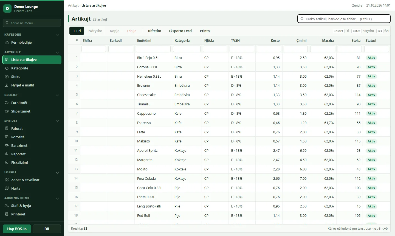Screen dimensions: 395x236
Task: Click the Porositë list icon
Action: point(7,137)
